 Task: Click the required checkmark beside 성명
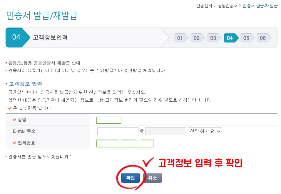point(14,120)
